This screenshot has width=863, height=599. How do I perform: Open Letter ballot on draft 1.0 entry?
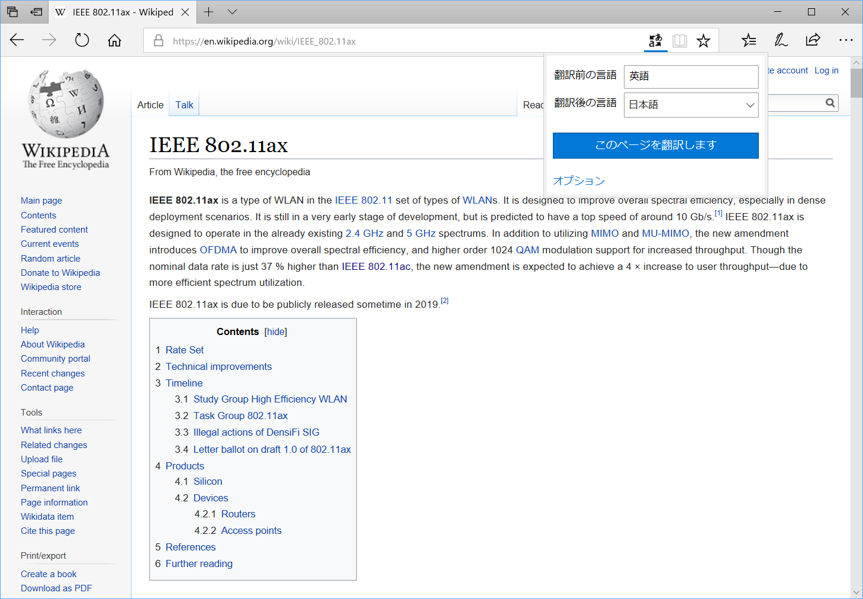(272, 449)
